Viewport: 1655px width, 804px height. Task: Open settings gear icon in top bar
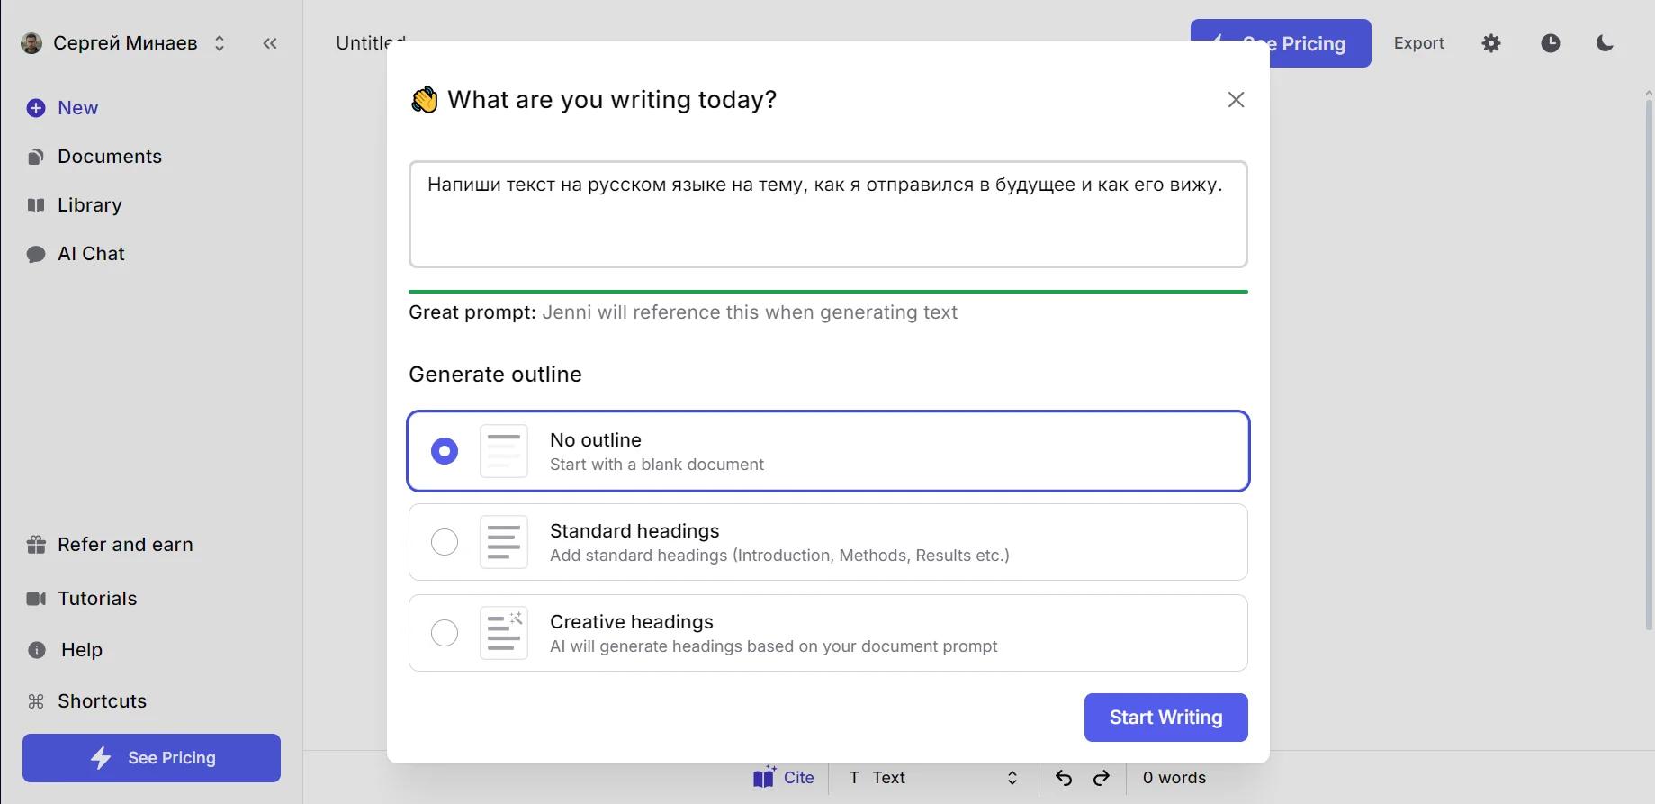pos(1491,43)
